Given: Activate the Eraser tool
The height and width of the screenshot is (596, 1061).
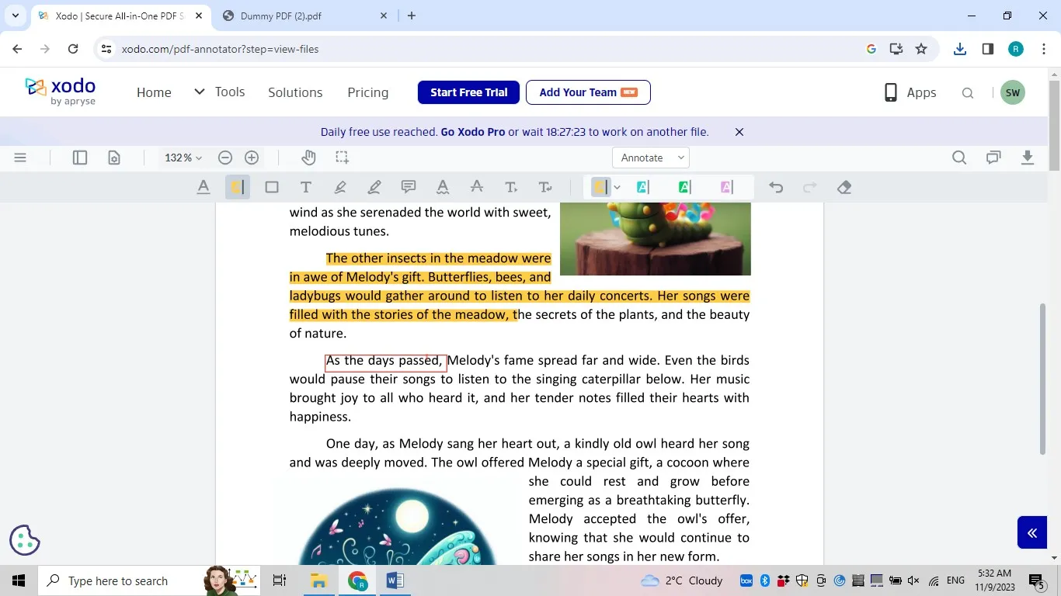Looking at the screenshot, I should [844, 186].
